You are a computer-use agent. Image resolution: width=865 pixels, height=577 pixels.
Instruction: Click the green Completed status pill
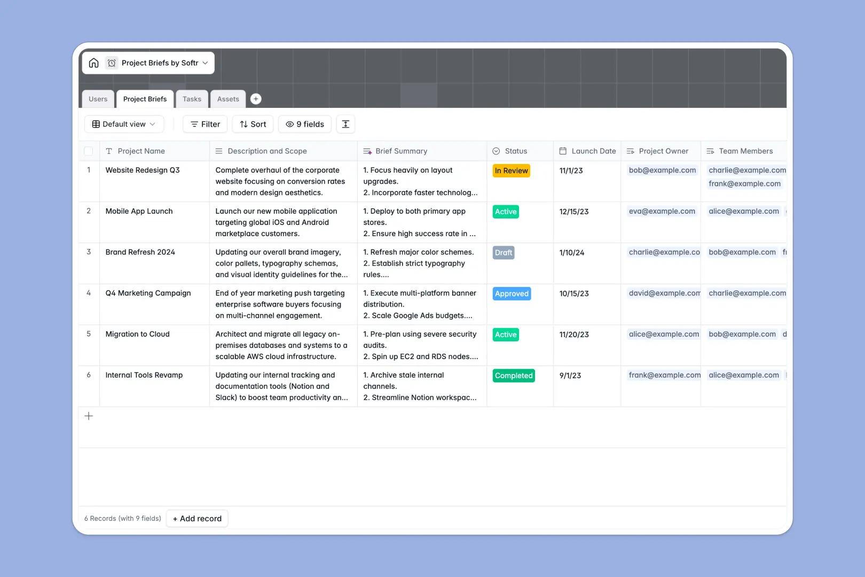[513, 376]
